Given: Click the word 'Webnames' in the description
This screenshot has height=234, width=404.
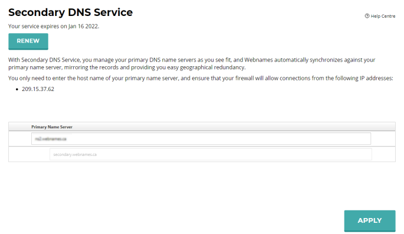Looking at the screenshot, I should click(x=258, y=60).
